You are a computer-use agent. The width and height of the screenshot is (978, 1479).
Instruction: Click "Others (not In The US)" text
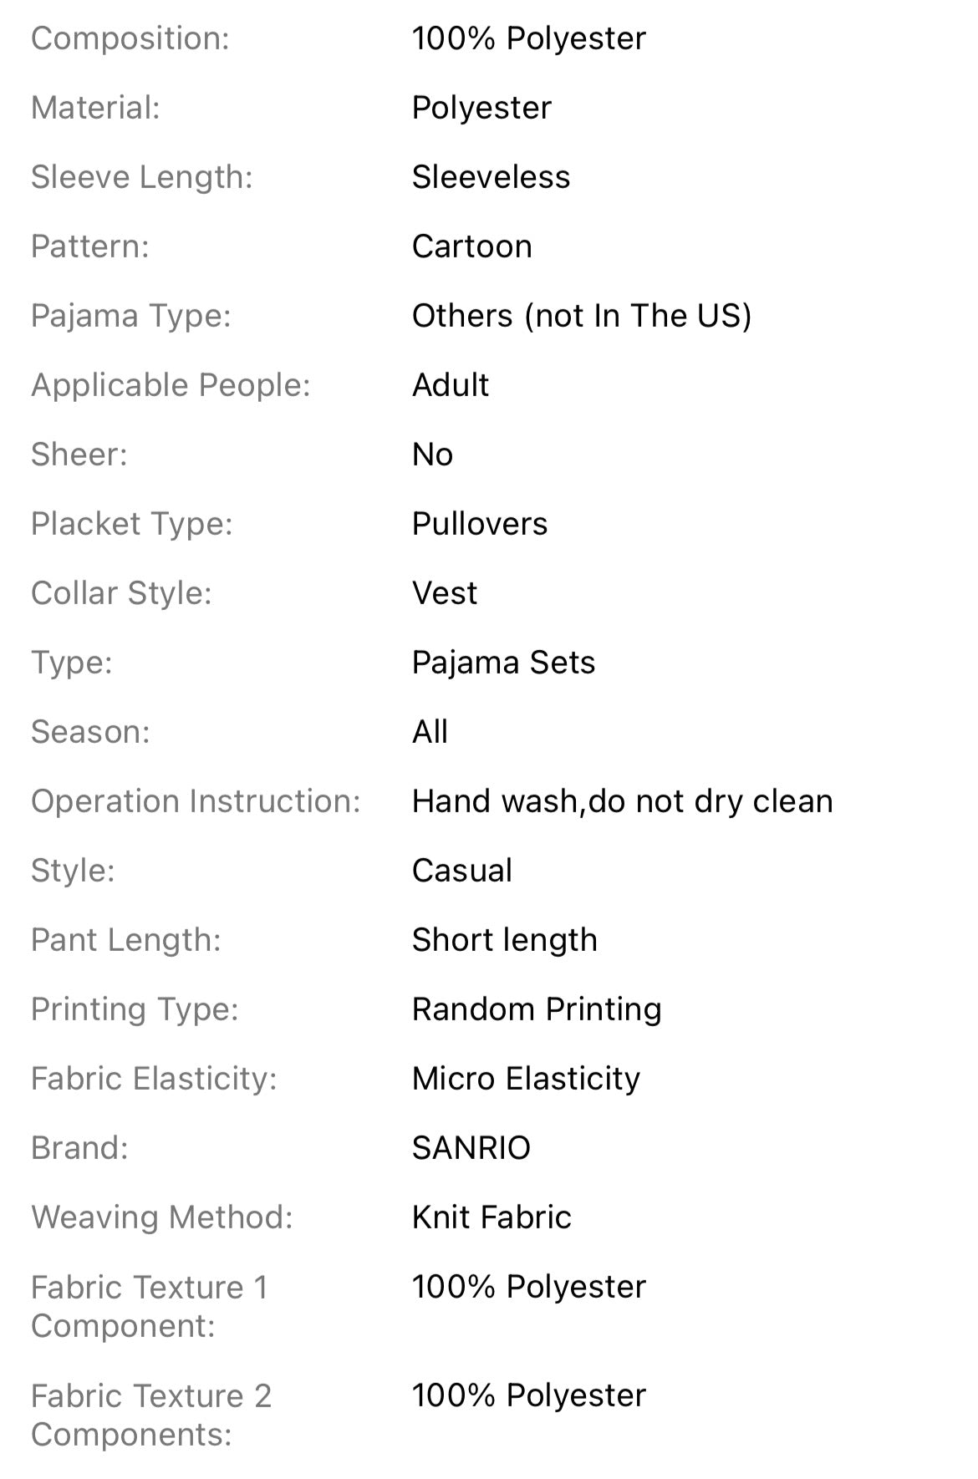(582, 316)
